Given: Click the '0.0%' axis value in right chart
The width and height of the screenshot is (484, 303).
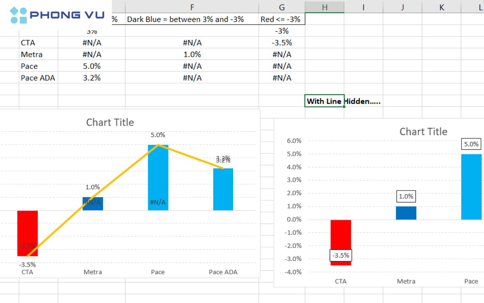Looking at the screenshot, I should point(294,220).
